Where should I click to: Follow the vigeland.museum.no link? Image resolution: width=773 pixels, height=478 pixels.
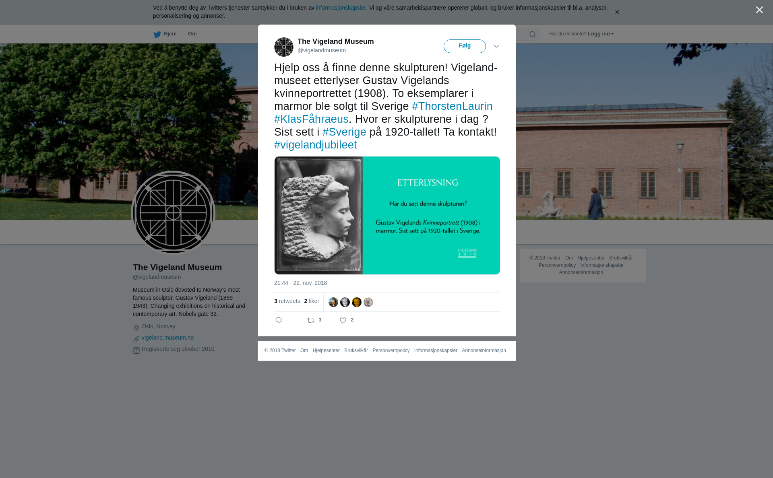[167, 338]
